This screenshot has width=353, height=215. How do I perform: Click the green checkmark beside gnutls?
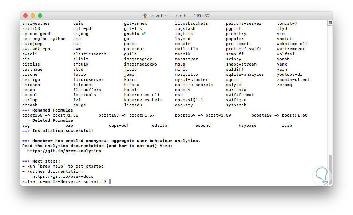144,34
